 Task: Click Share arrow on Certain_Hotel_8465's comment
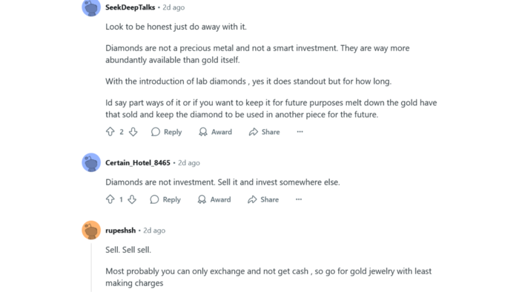coord(252,199)
